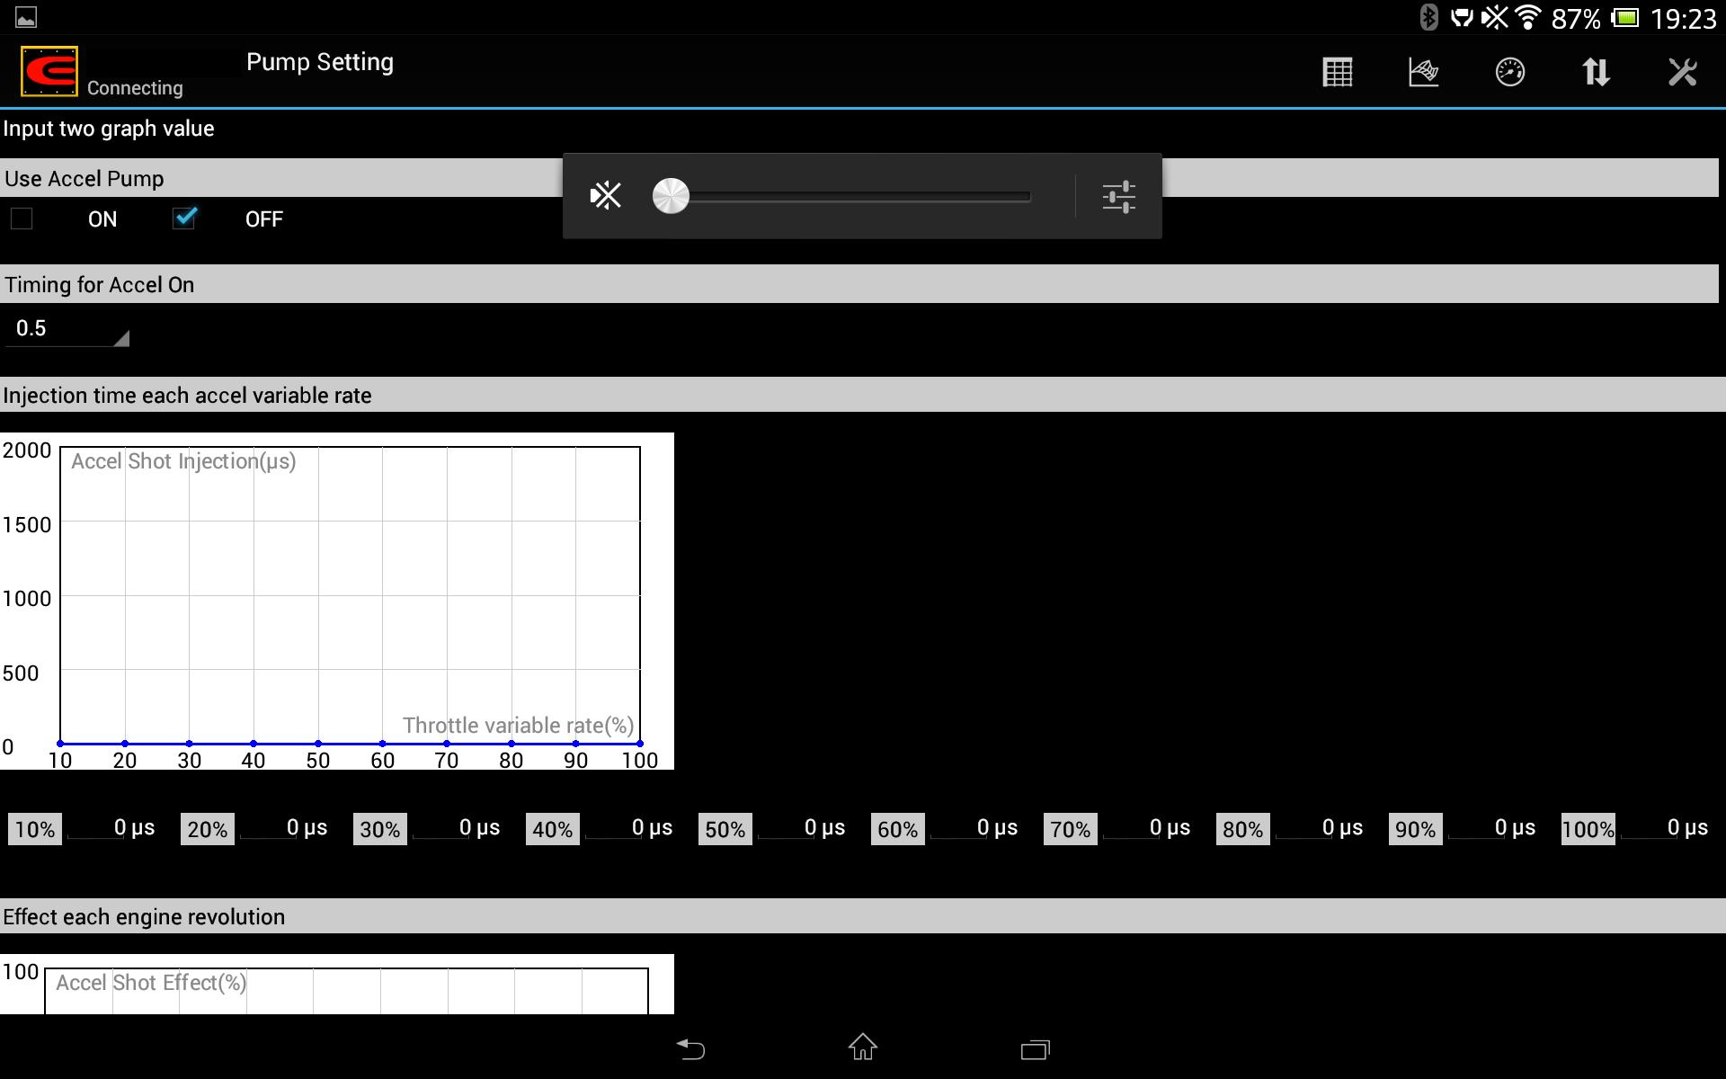Tap the Input two graph value text
The height and width of the screenshot is (1079, 1726).
coord(109,129)
